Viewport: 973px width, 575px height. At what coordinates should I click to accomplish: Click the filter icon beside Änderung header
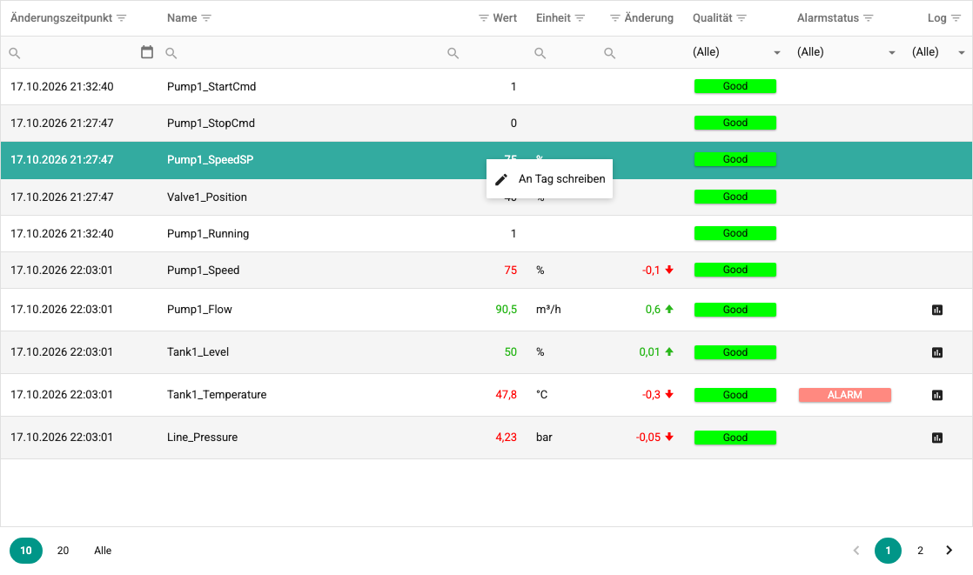(615, 18)
